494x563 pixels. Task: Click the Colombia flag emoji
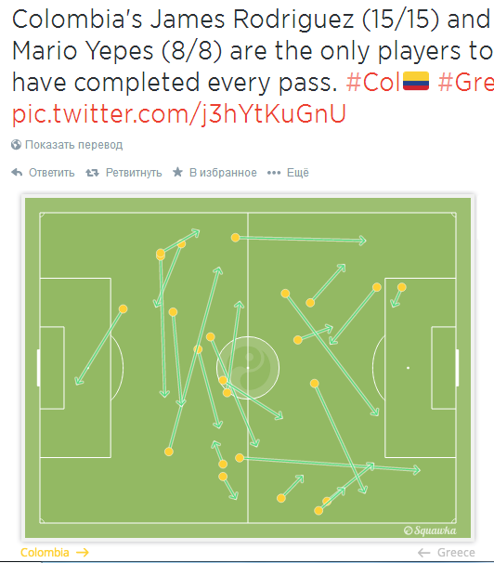coord(416,81)
